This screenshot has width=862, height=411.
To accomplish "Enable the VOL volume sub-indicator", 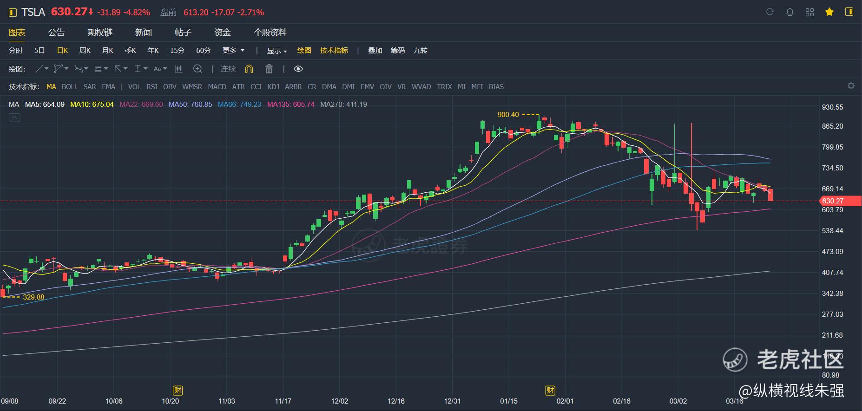I will point(134,86).
